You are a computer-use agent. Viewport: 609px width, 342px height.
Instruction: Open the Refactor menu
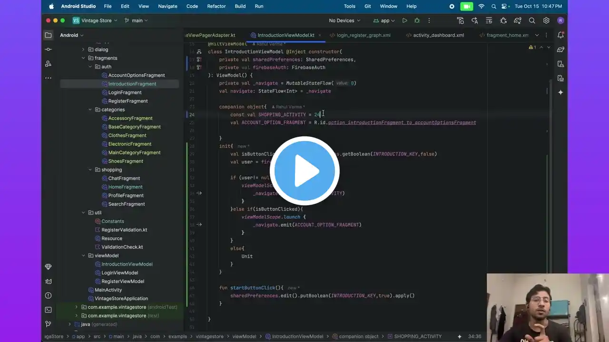[216, 6]
